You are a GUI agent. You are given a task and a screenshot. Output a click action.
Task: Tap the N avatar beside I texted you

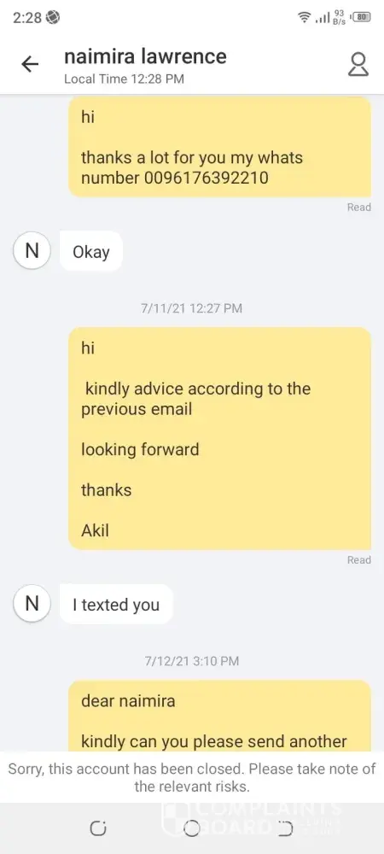pos(32,605)
